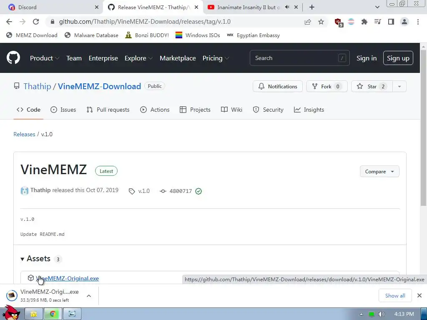Click the browser forward arrow
Image resolution: width=427 pixels, height=320 pixels.
click(23, 22)
